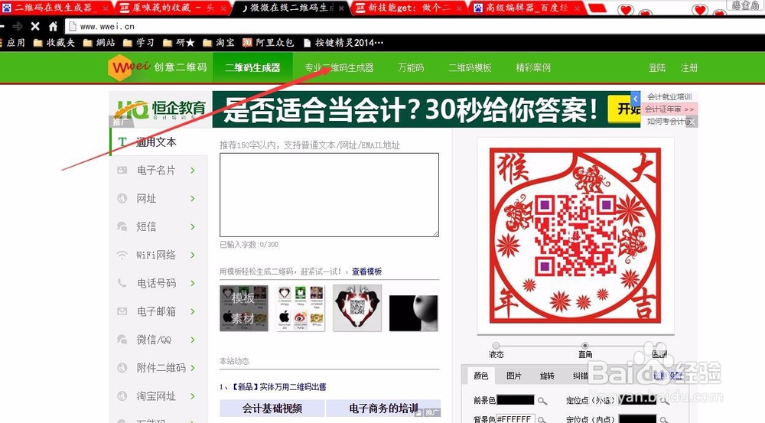Pick the 定位点（内点） color swatch
The height and width of the screenshot is (423, 765).
(638, 419)
